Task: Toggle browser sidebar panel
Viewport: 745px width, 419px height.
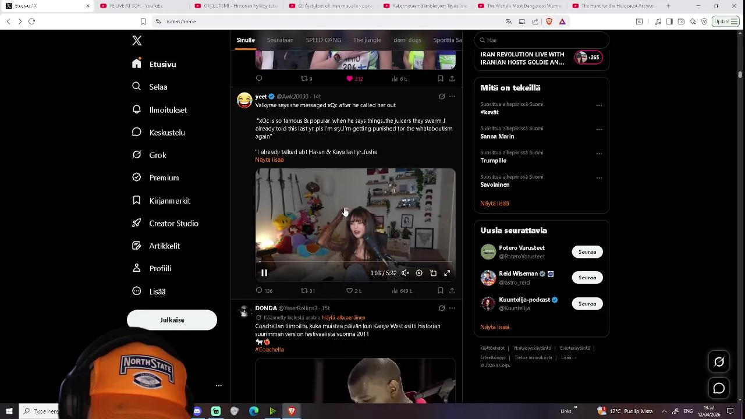Action: tap(669, 22)
